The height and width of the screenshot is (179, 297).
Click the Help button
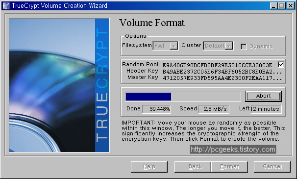point(149,167)
